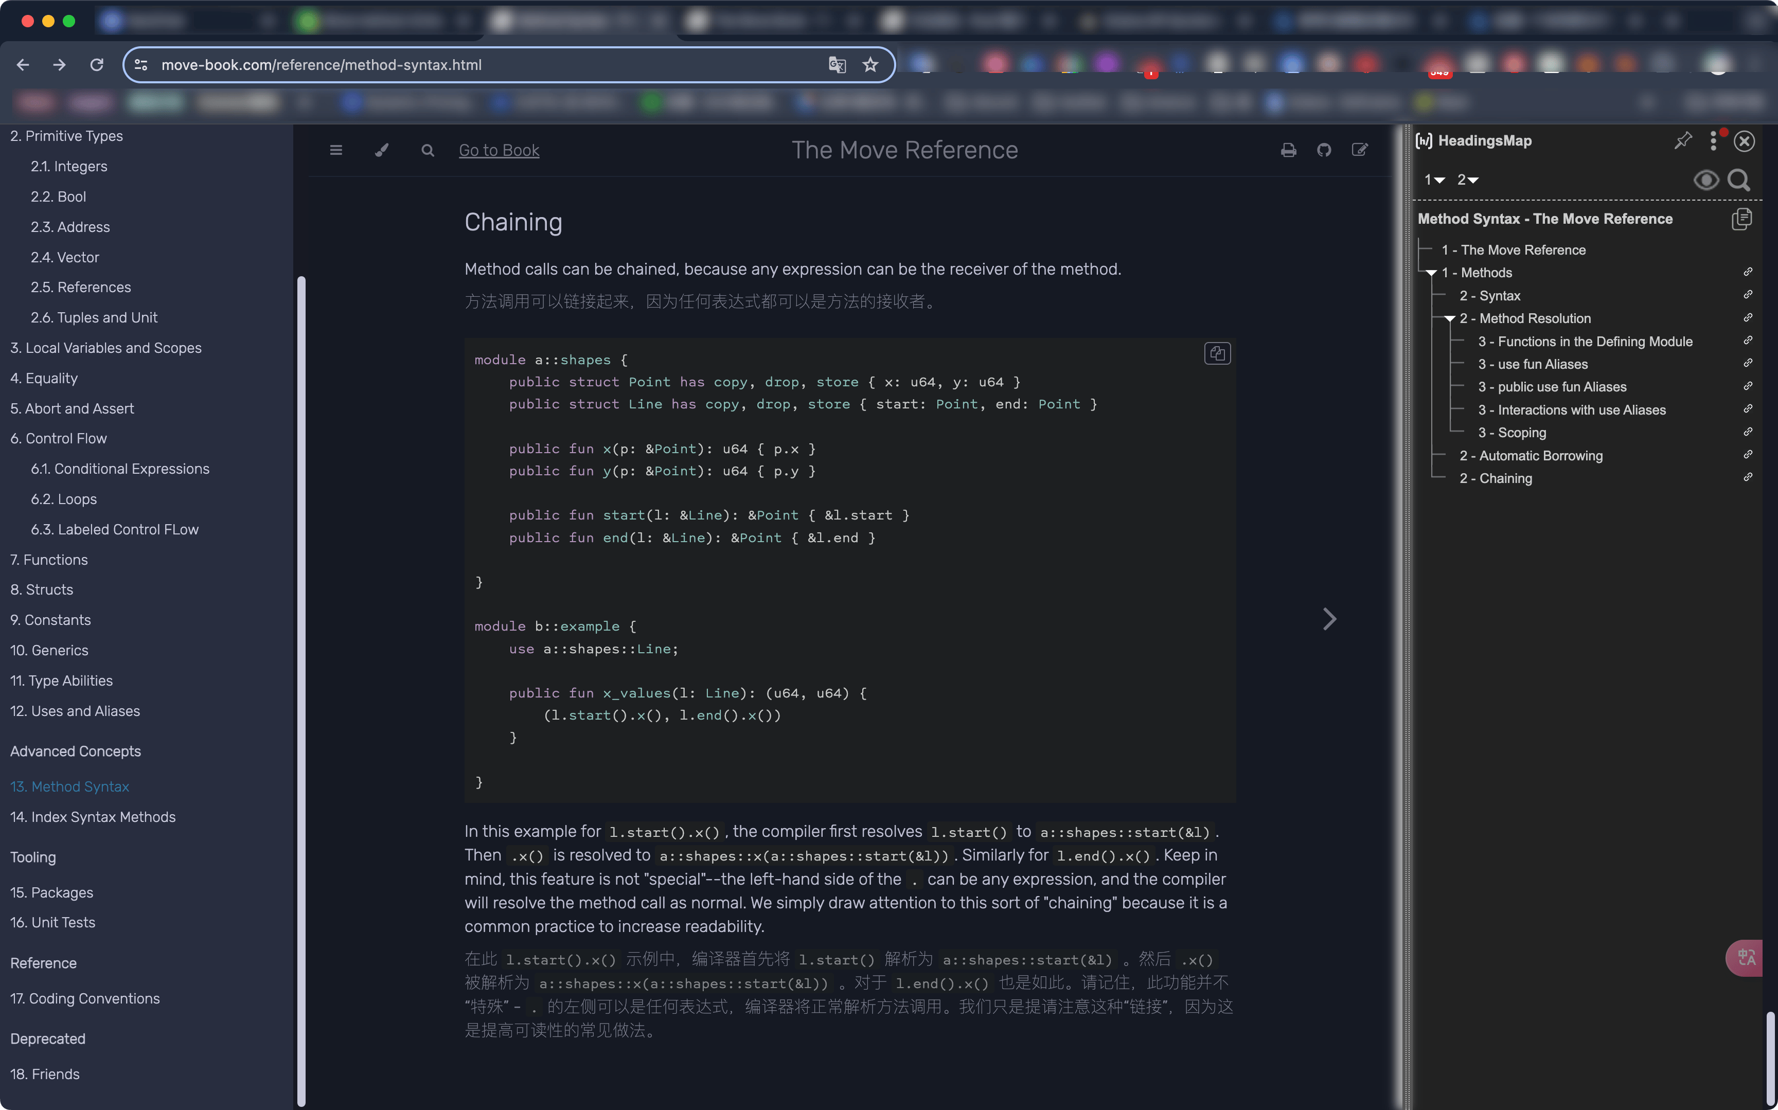The width and height of the screenshot is (1778, 1110).
Task: Open HeadingsMap three-dot options menu
Action: tap(1713, 140)
